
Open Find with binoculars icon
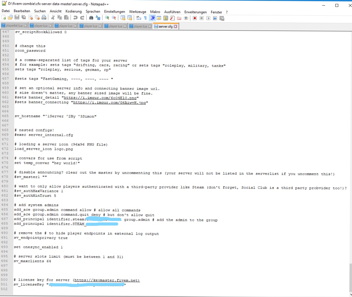click(91, 18)
